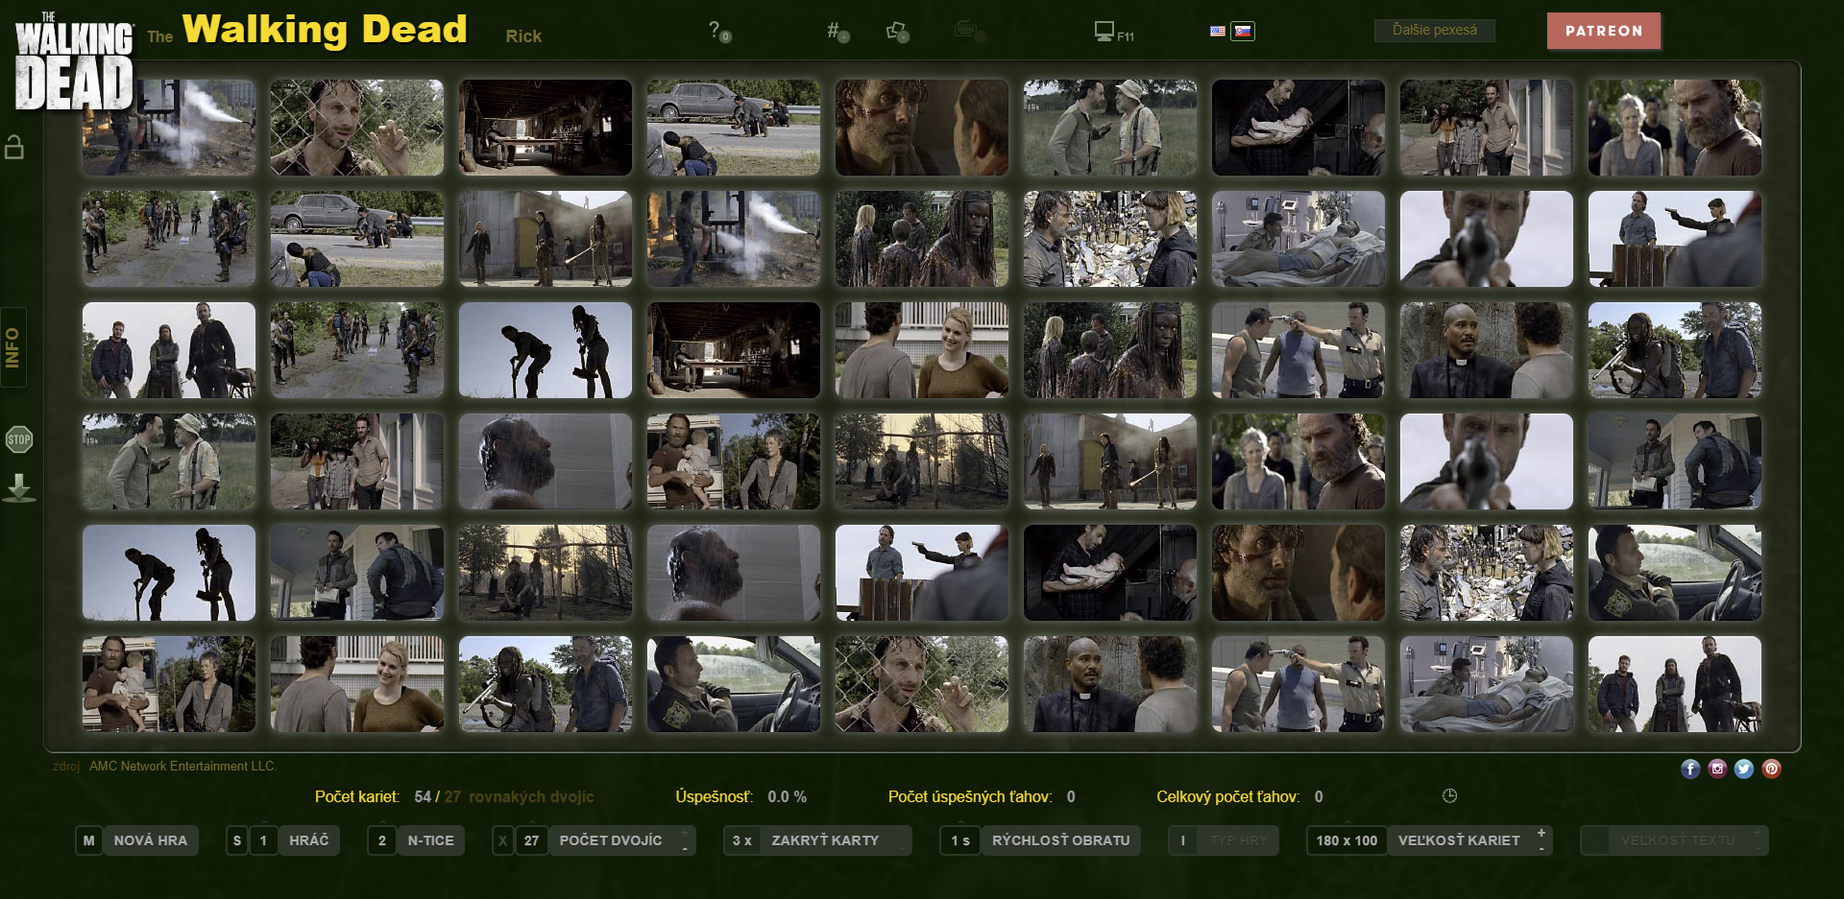This screenshot has height=899, width=1844.
Task: Open the vertical INFO side tab
Action: coord(13,347)
